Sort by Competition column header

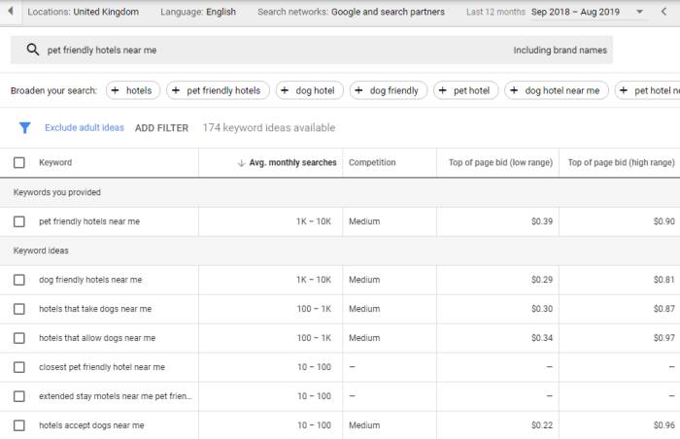371,163
